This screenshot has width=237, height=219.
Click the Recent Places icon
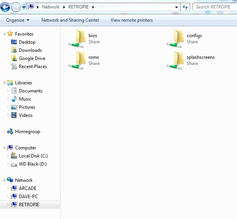pos(14,67)
